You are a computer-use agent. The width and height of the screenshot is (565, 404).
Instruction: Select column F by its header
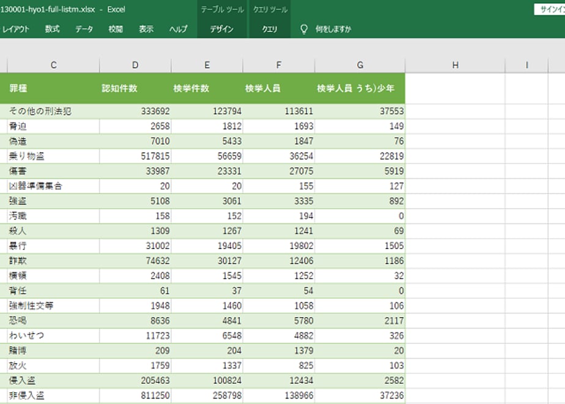tap(279, 65)
